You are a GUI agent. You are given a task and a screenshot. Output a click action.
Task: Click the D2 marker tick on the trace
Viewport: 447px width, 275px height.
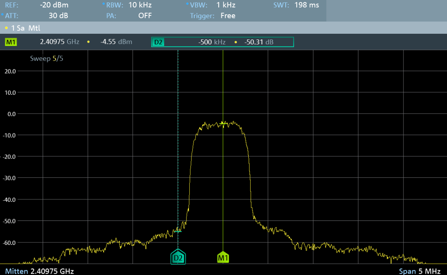[178, 231]
